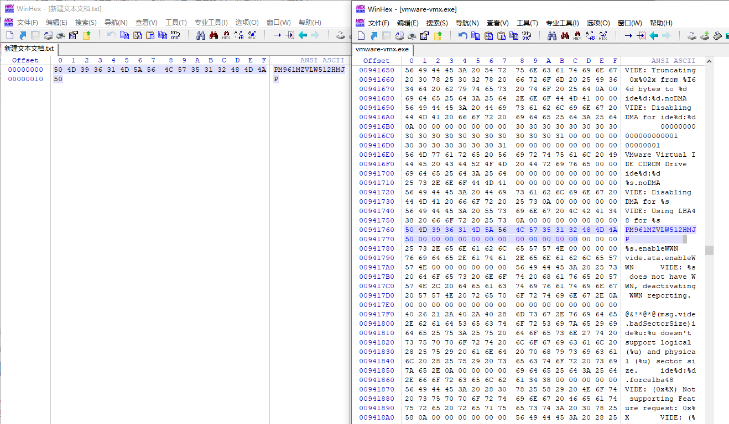Click 'VMware Virtual I' ASCII text
This screenshot has width=729, height=424.
coord(660,155)
